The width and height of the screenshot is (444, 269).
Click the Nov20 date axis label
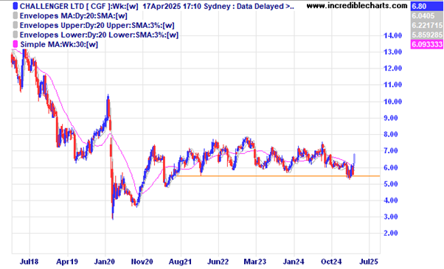click(x=142, y=262)
